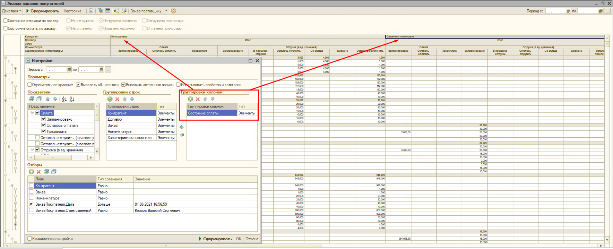Confirm settings with OK
The image size is (613, 249).
[x=239, y=239]
